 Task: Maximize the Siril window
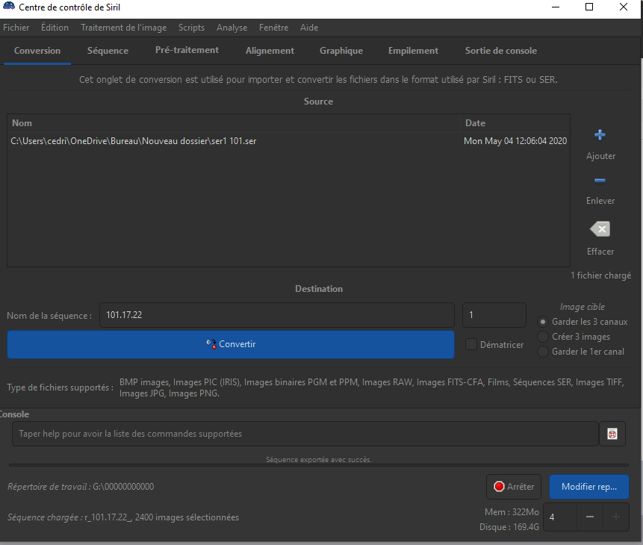click(589, 7)
